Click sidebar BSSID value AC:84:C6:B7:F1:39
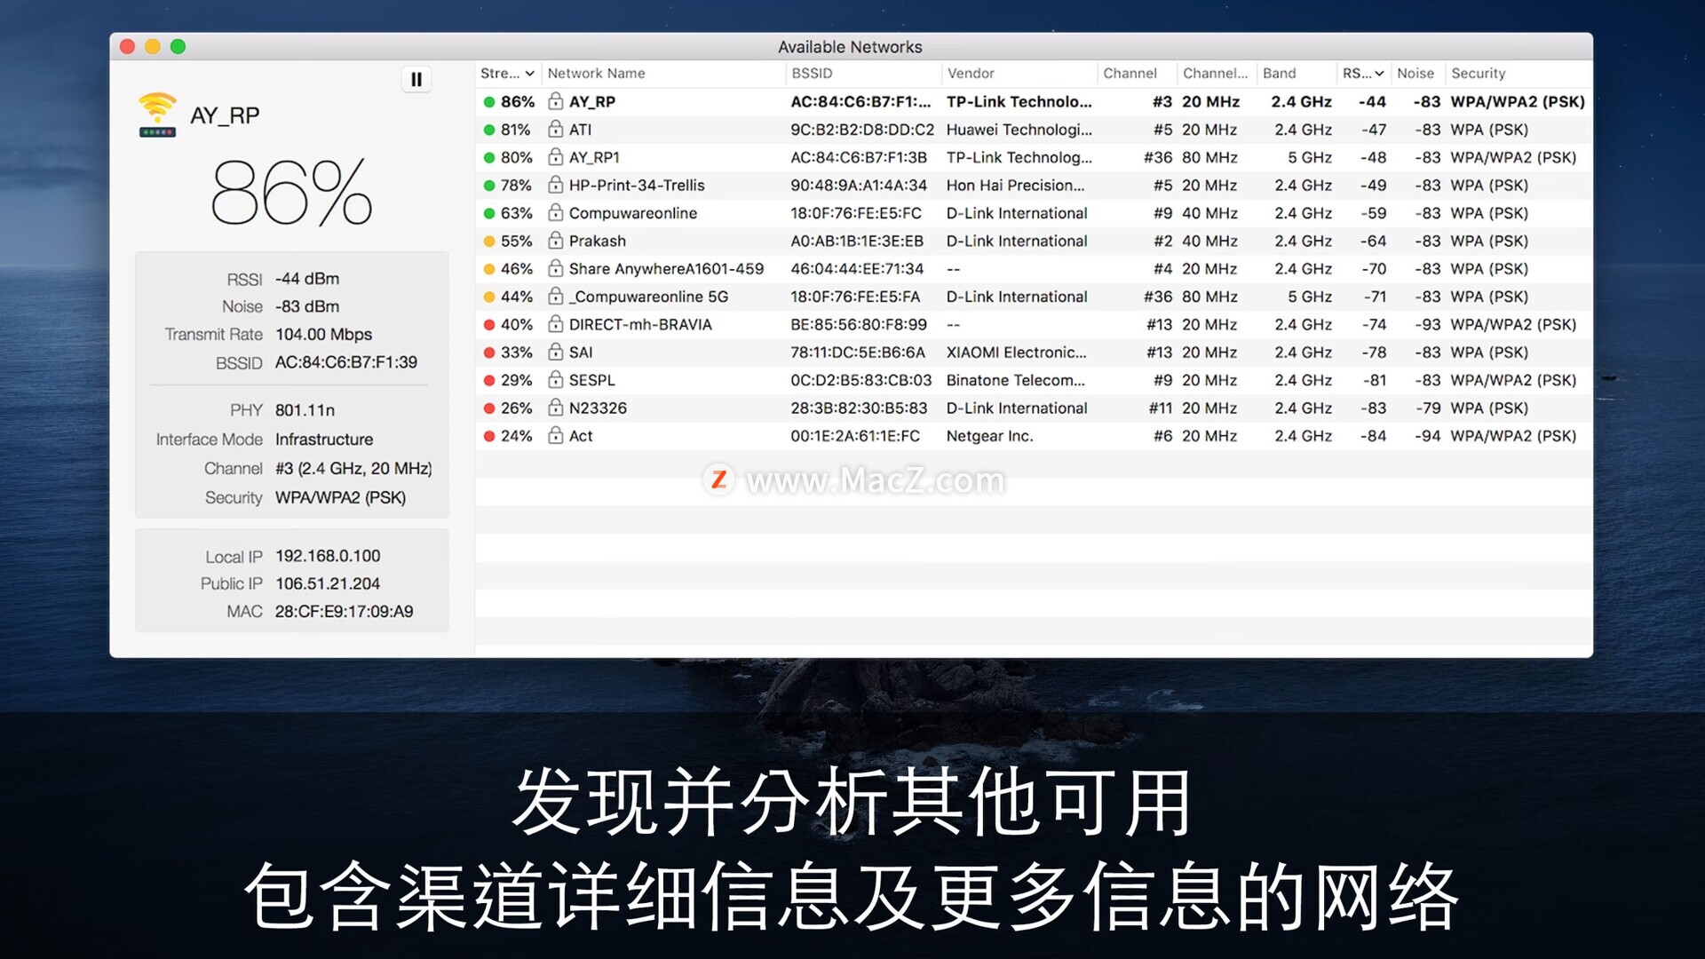 click(x=345, y=362)
